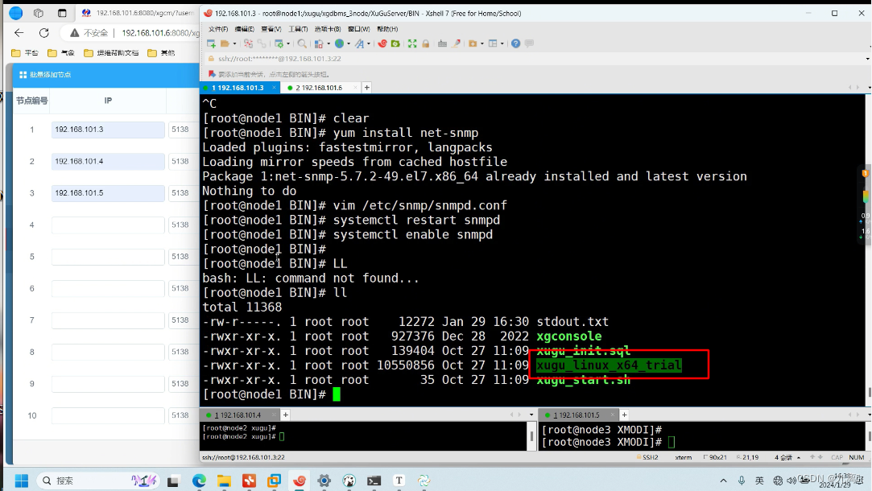This screenshot has width=872, height=491.
Task: Switch to session tab 2 192.168.101.6
Action: 319,88
